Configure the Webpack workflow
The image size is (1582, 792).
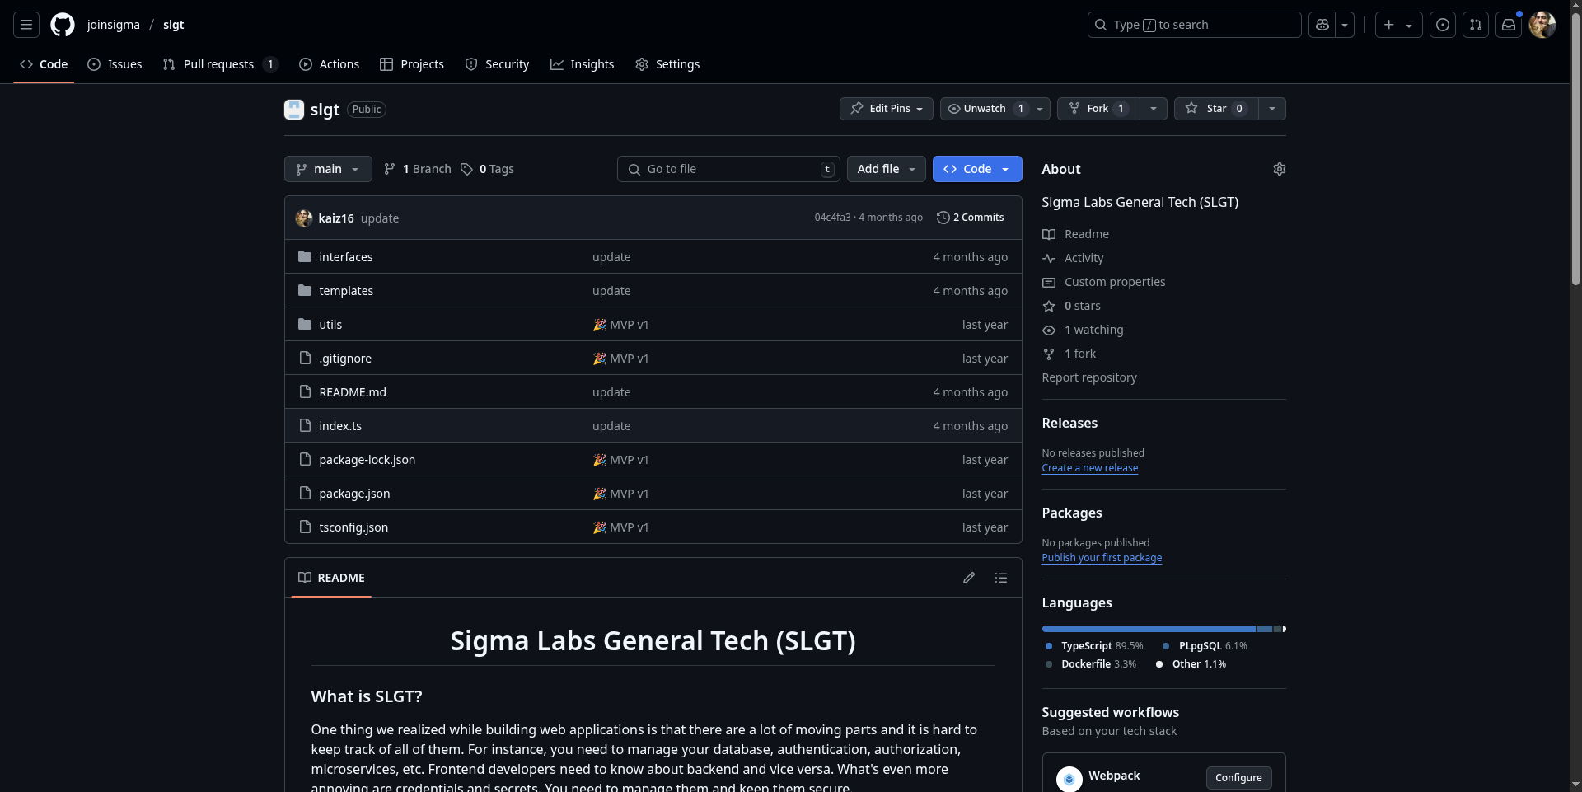coord(1238,778)
